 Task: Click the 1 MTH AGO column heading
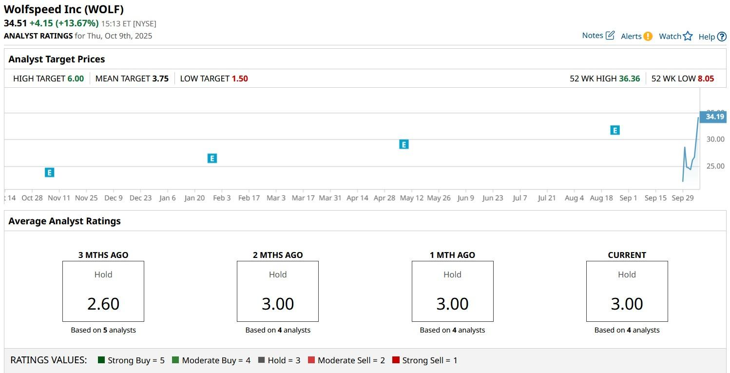click(452, 255)
